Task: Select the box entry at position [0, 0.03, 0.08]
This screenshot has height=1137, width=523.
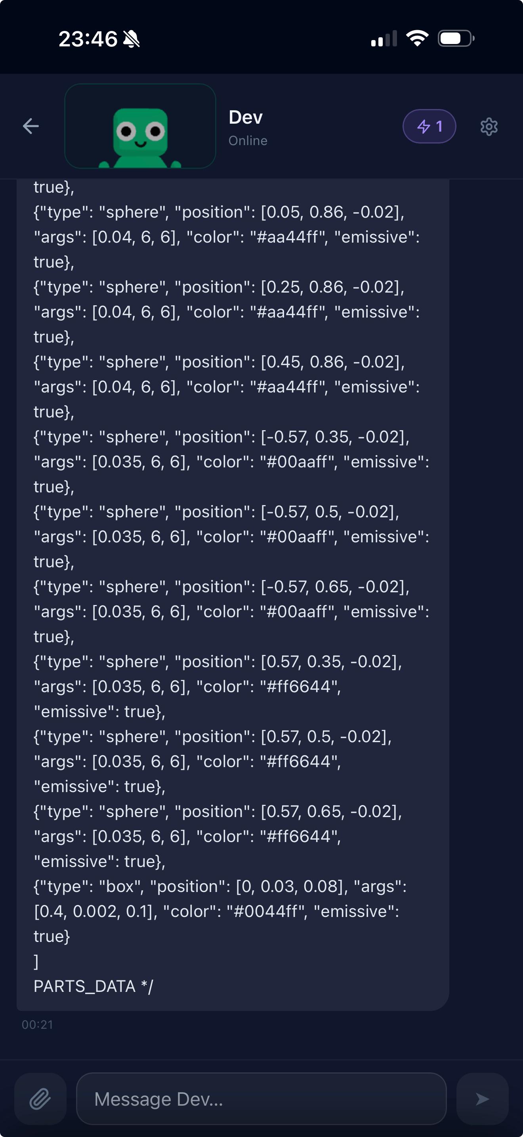Action: (x=220, y=886)
